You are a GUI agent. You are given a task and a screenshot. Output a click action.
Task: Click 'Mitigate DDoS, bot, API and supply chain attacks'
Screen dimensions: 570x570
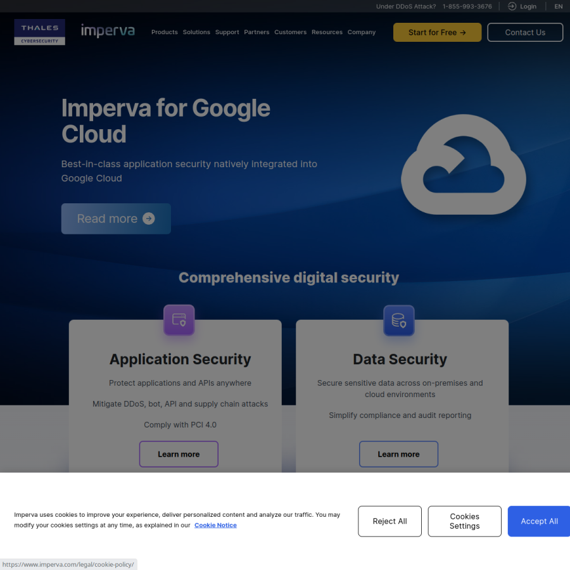click(180, 404)
